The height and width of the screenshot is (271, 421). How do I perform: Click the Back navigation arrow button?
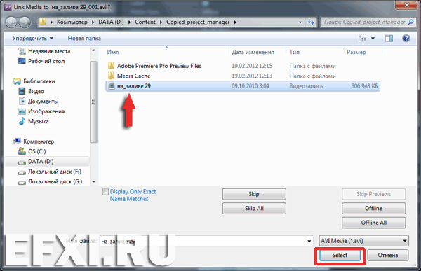pyautogui.click(x=11, y=22)
